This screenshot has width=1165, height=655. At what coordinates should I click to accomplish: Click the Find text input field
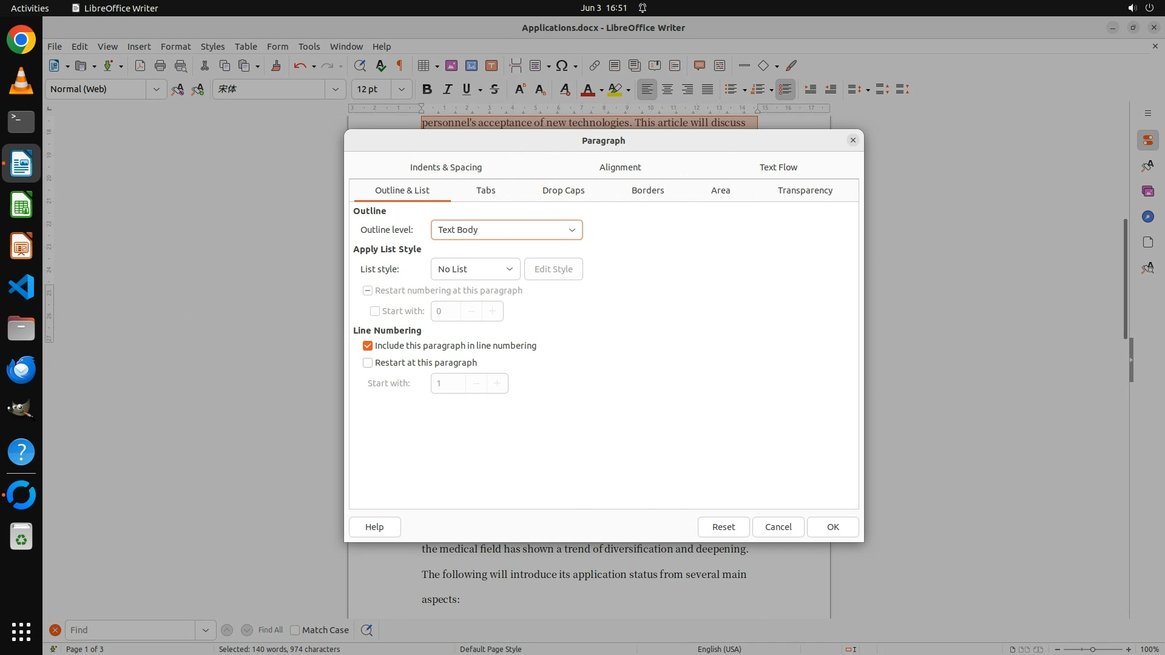tap(130, 630)
